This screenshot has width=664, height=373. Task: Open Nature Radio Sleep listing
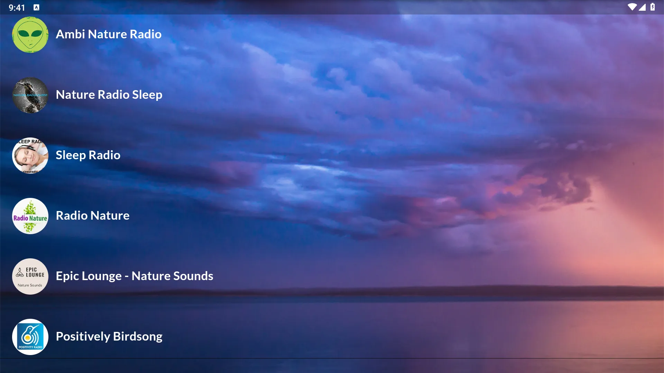[109, 94]
